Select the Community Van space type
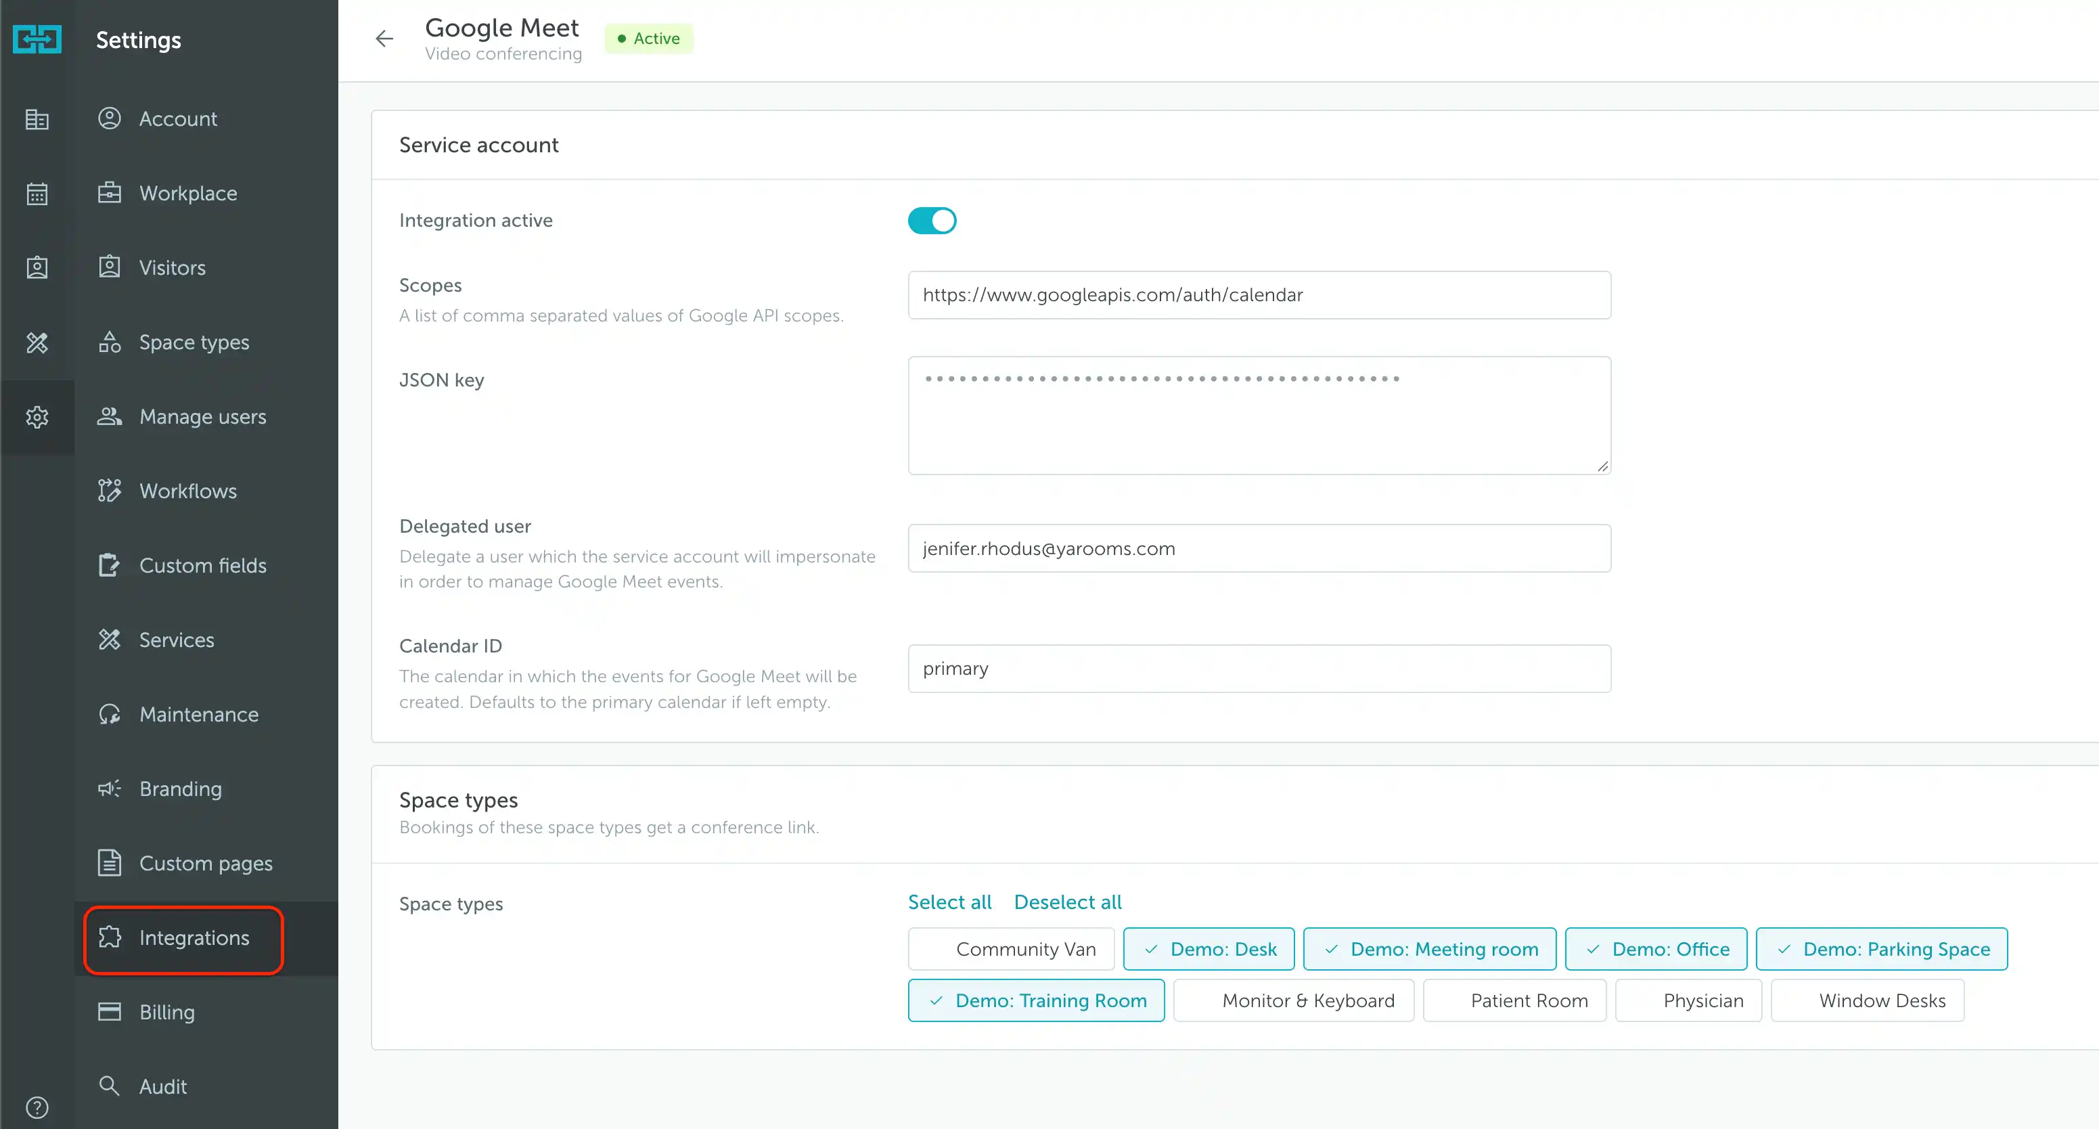Image resolution: width=2099 pixels, height=1129 pixels. pos(1010,949)
